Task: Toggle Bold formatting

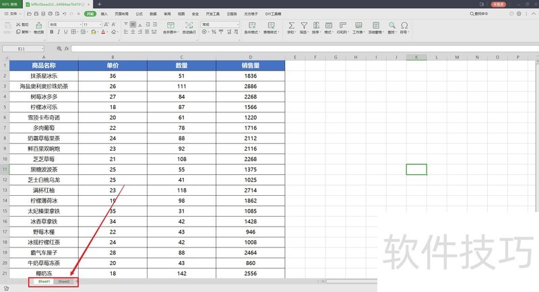Action: point(52,32)
